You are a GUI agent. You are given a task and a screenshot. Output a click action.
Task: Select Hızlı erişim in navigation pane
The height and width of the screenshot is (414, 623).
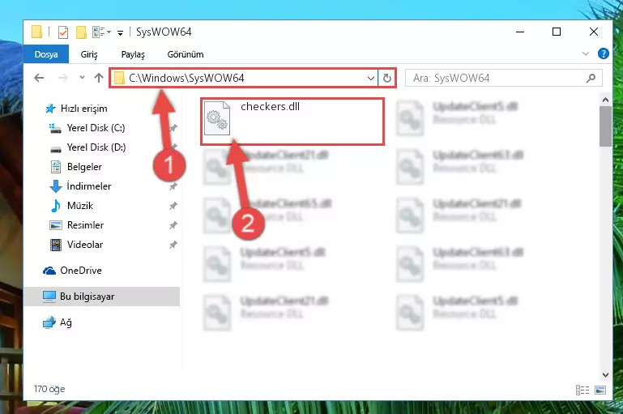pos(83,109)
